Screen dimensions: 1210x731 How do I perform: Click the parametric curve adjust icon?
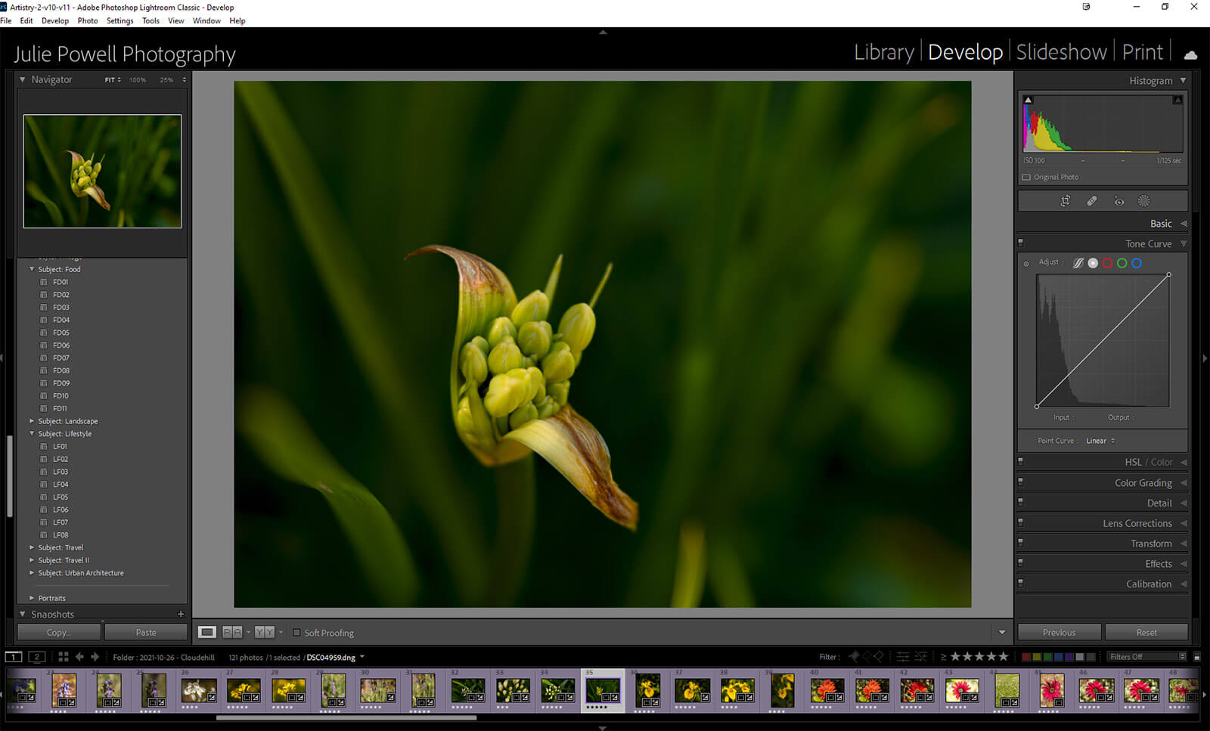(x=1078, y=263)
